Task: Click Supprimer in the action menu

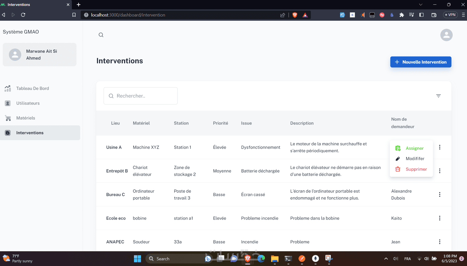Action: tap(416, 169)
